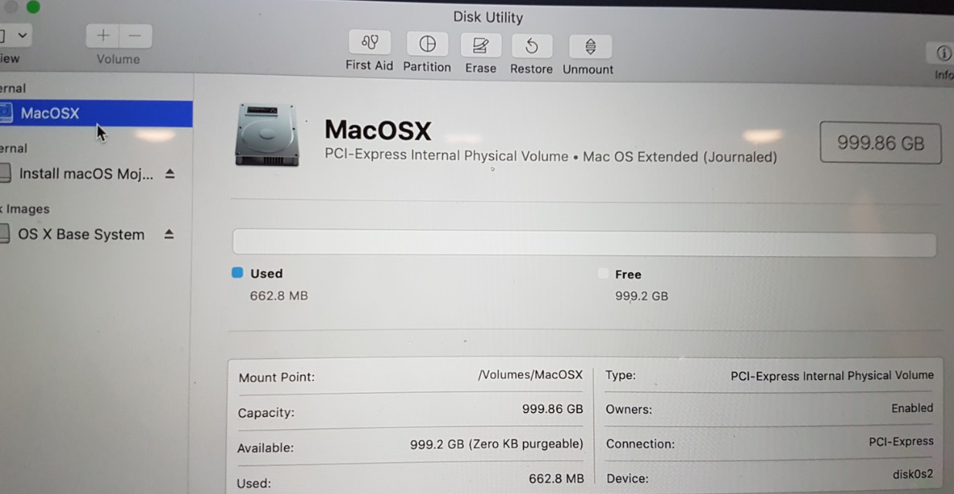The width and height of the screenshot is (954, 494).
Task: Click the MacOSX volume heading
Action: [377, 130]
